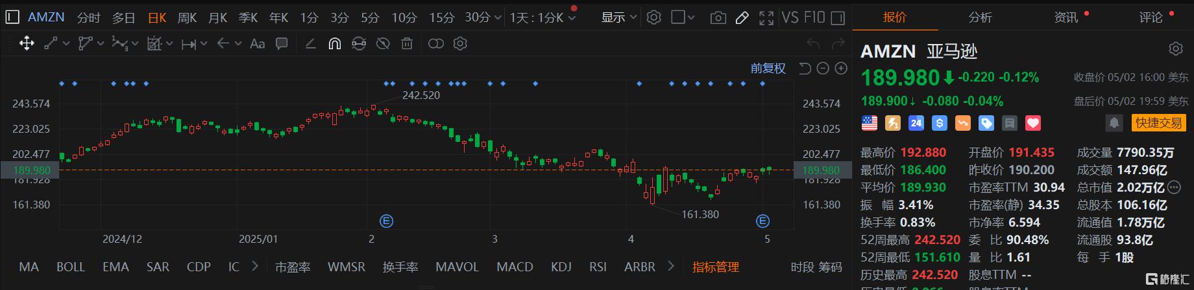
Task: Select the 5分 minute chart
Action: (x=370, y=17)
